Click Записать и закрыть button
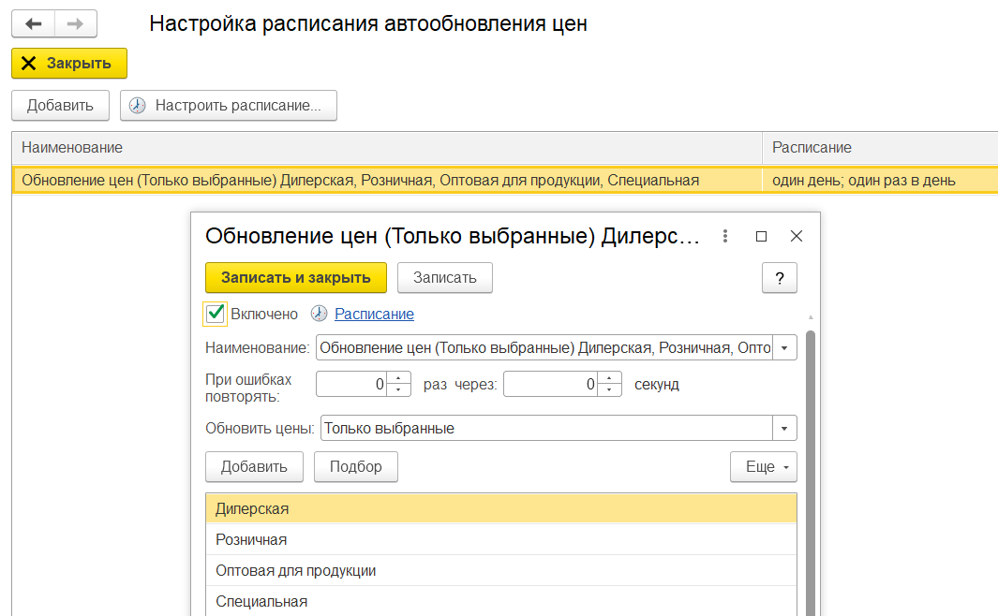The image size is (998, 616). click(296, 278)
